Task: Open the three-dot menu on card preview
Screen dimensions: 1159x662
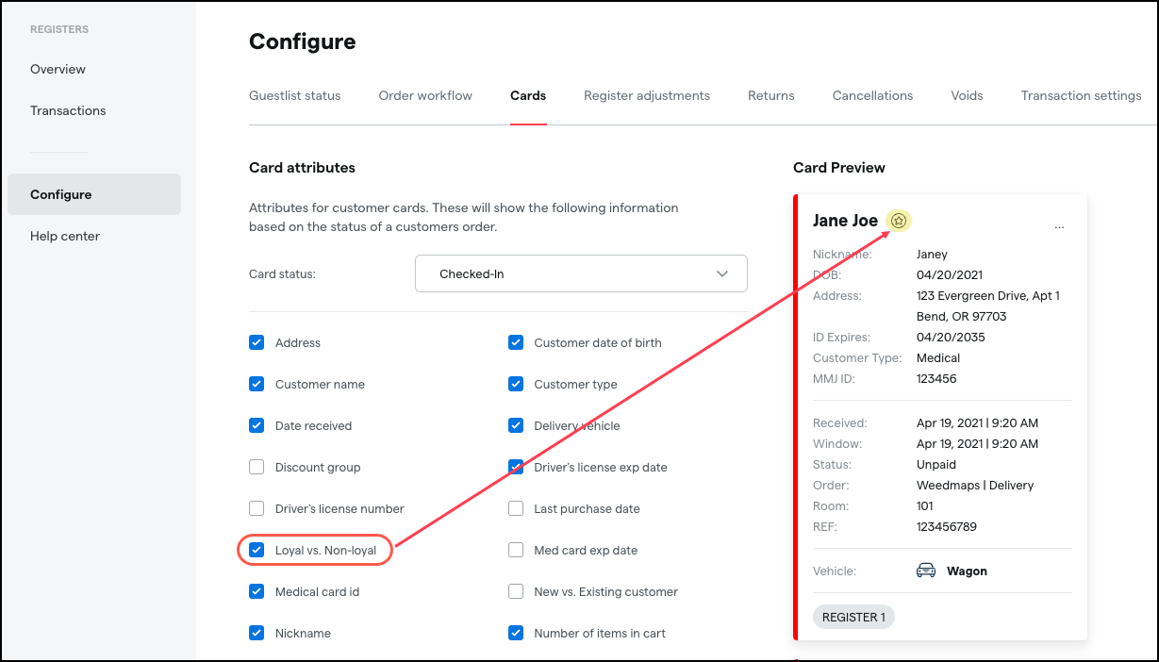Action: tap(1059, 226)
